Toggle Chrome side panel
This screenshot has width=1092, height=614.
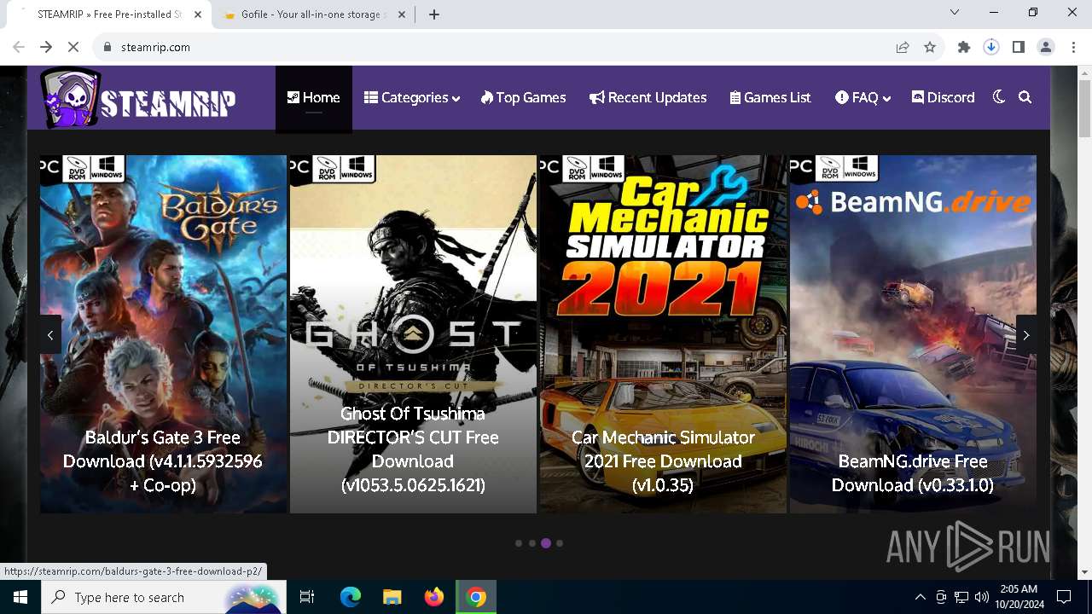pyautogui.click(x=1019, y=47)
